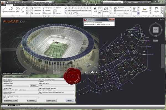Viewport: 166px width, 110px height.
Task: Open the Рисование и аннотации workspace dropdown
Action: (x=42, y=2)
